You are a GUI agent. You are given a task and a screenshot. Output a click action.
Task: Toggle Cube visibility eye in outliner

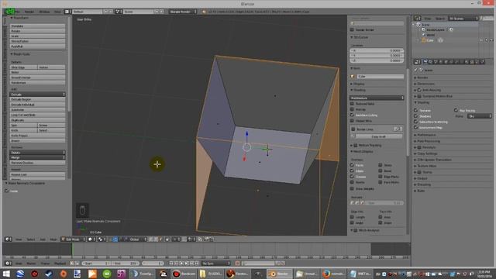coord(481,40)
